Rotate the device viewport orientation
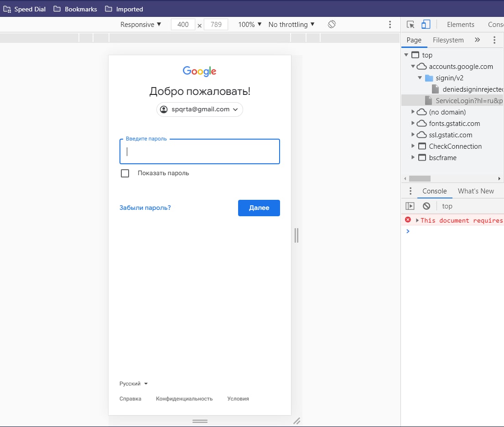The image size is (504, 427). pos(332,25)
